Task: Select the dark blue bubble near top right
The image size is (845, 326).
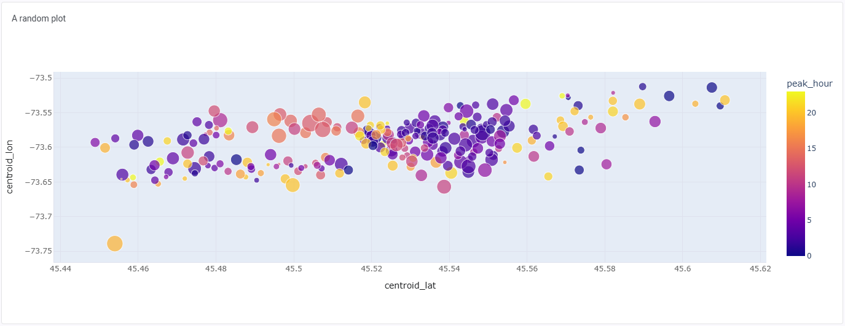Action: pyautogui.click(x=712, y=87)
